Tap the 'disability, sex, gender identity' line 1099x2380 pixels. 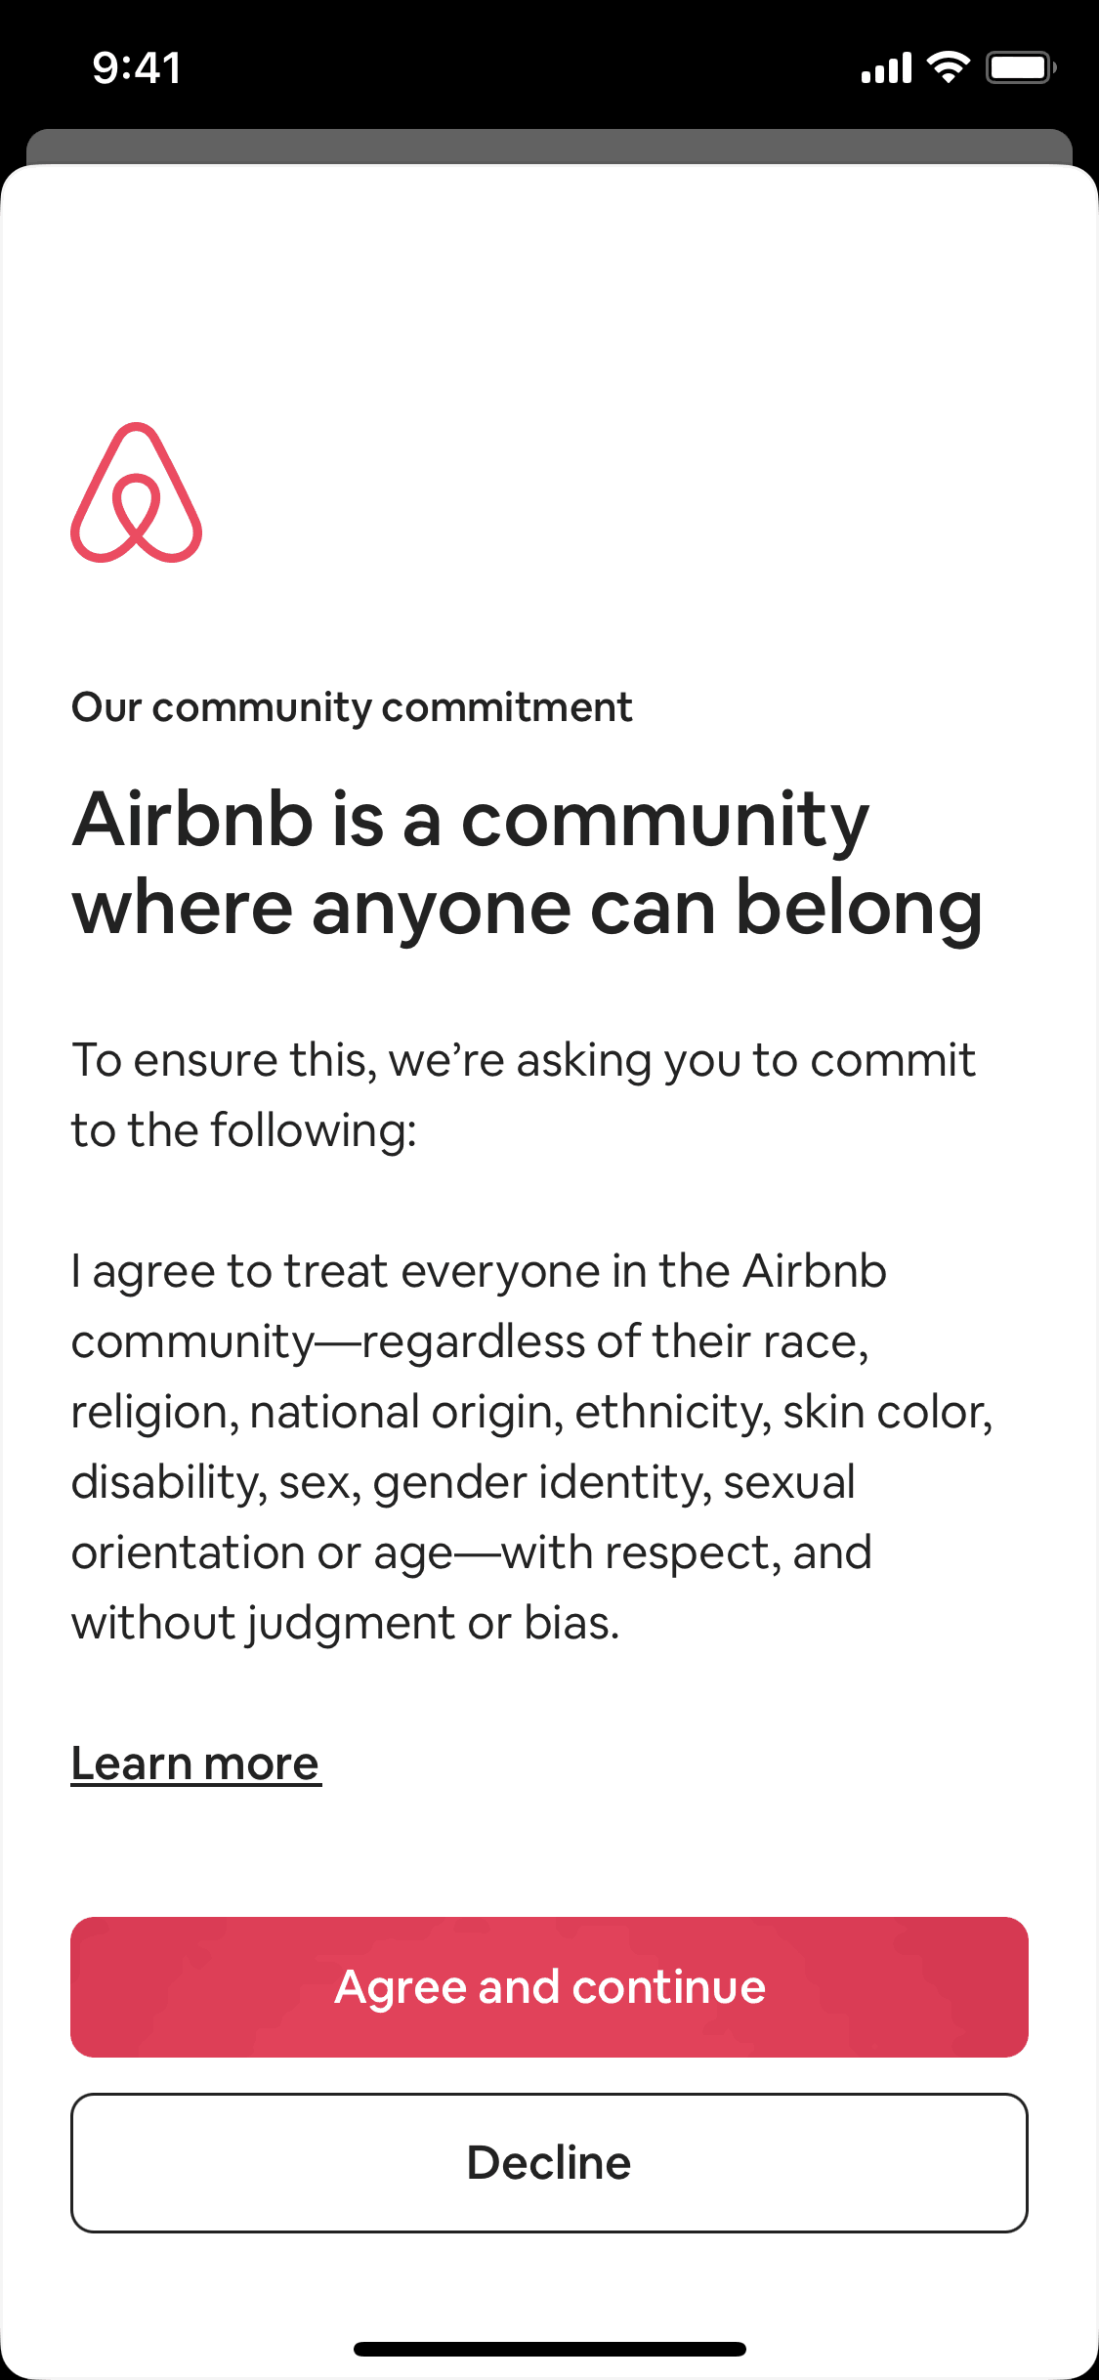point(463,1483)
